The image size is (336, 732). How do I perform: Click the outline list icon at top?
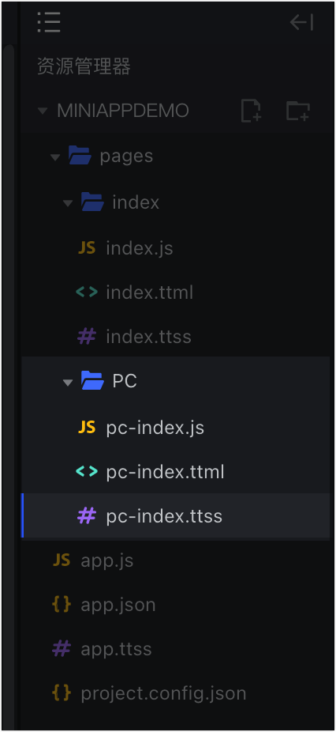click(49, 22)
